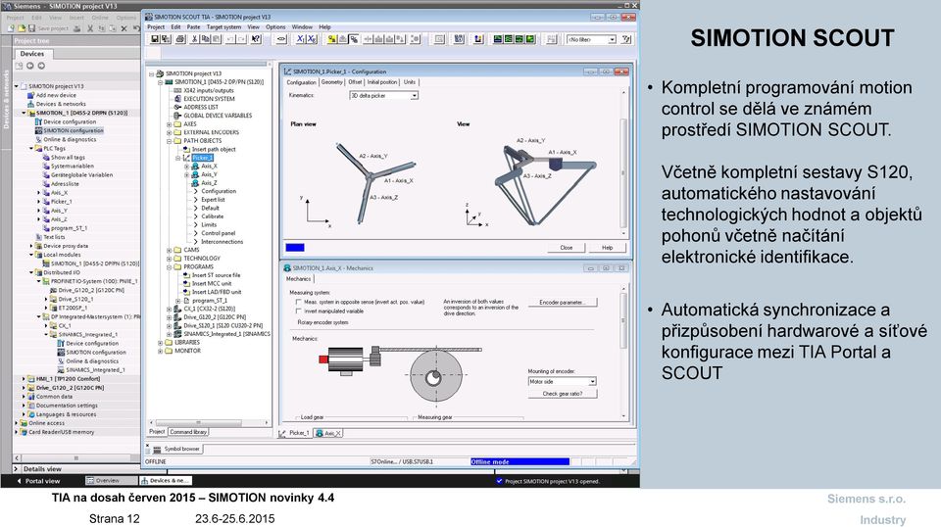
Task: Open the Kinematics 3D delta picker dropdown
Action: [x=414, y=96]
